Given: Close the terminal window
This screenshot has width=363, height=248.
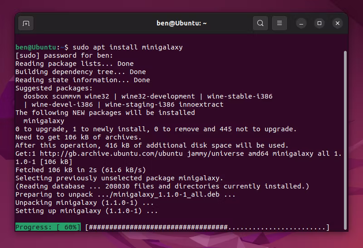Looking at the screenshot, I should pos(337,23).
